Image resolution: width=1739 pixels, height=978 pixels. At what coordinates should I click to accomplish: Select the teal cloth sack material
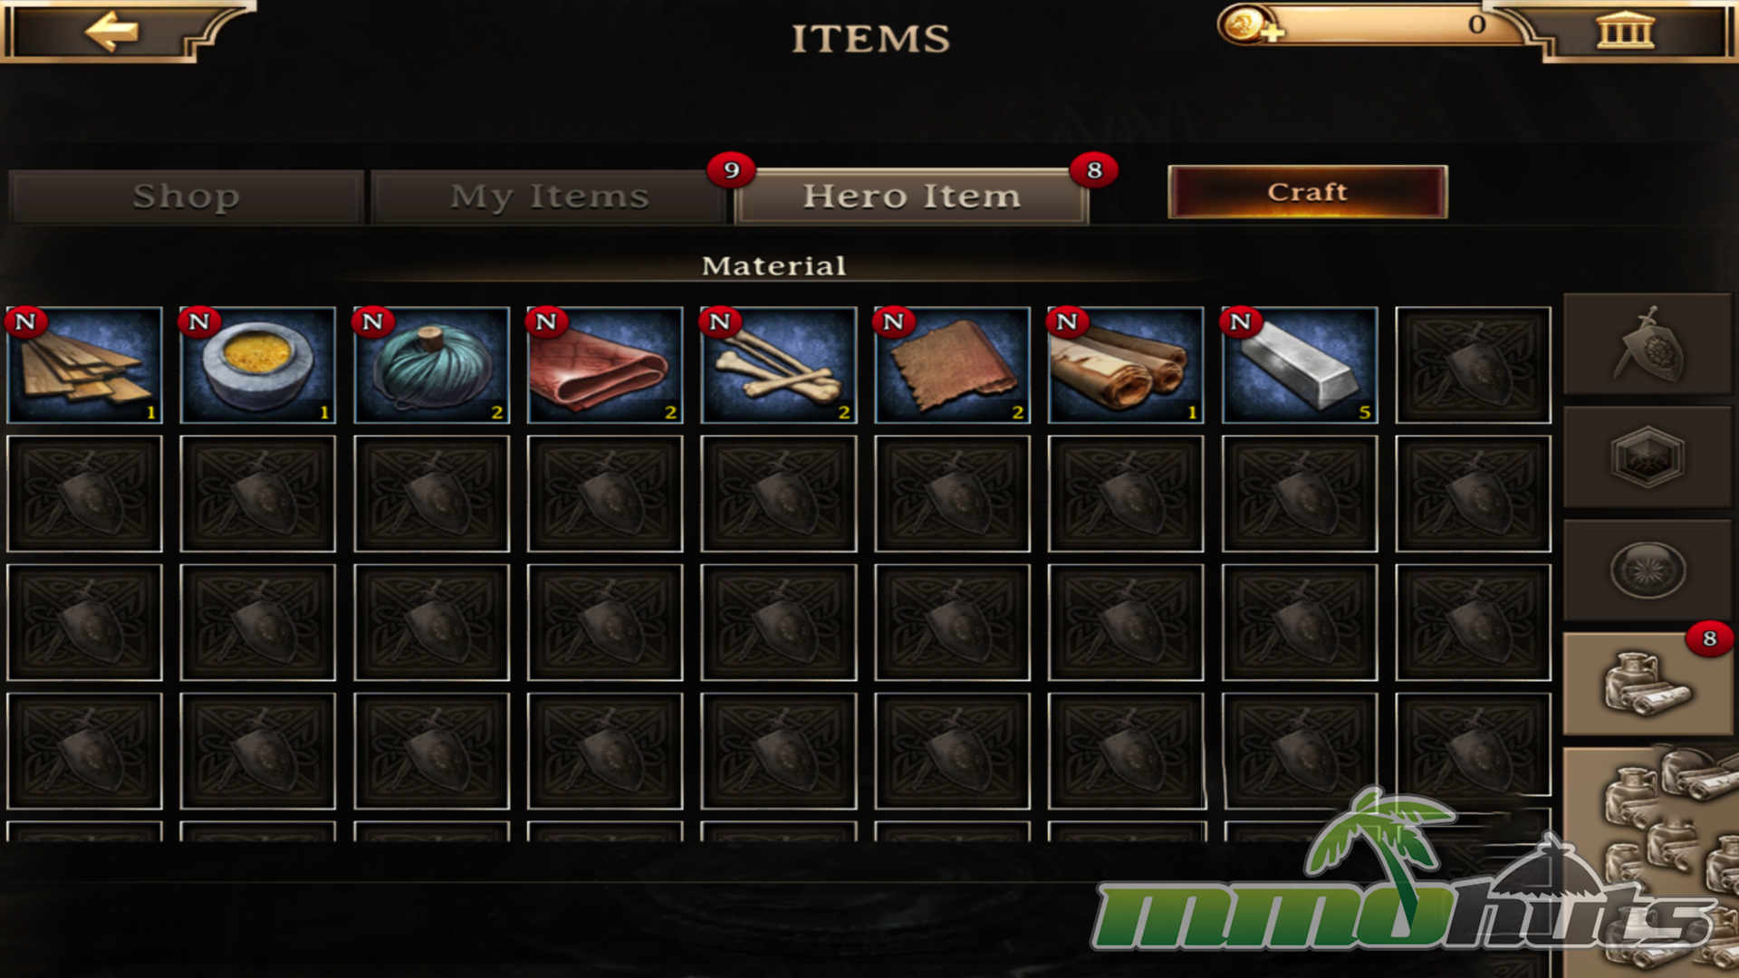[x=432, y=365]
